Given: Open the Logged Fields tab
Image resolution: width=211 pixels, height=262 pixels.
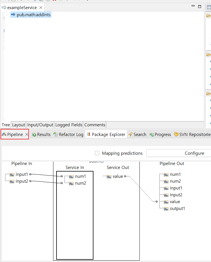Looking at the screenshot, I should [69, 125].
